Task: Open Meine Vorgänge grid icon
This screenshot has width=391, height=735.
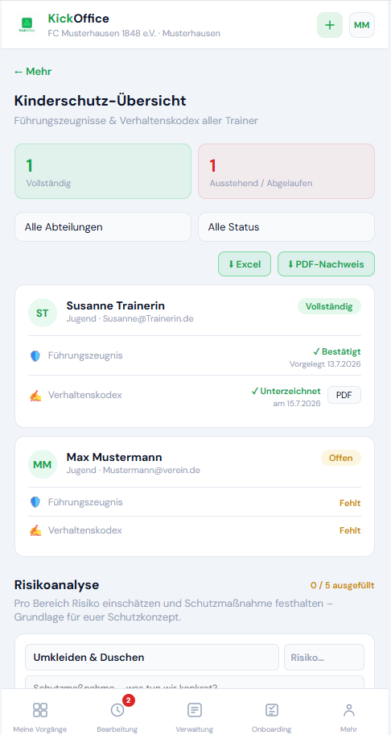Action: point(39,710)
